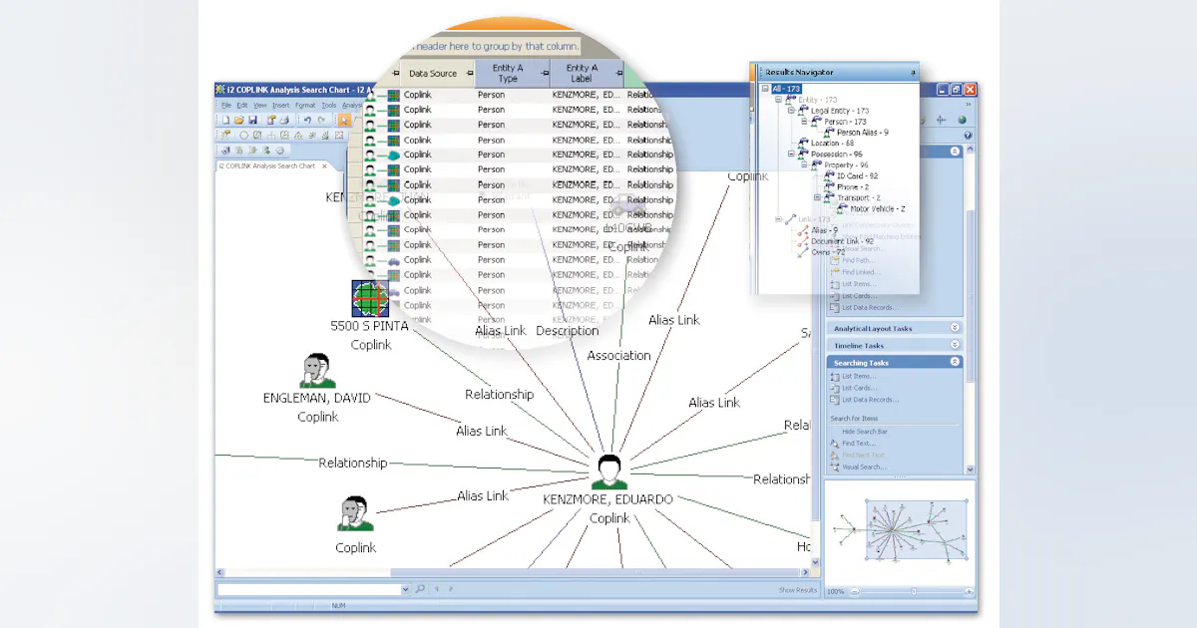The image size is (1197, 628).
Task: Collapse the Legal Entity - 173 tree node
Action: pos(791,111)
